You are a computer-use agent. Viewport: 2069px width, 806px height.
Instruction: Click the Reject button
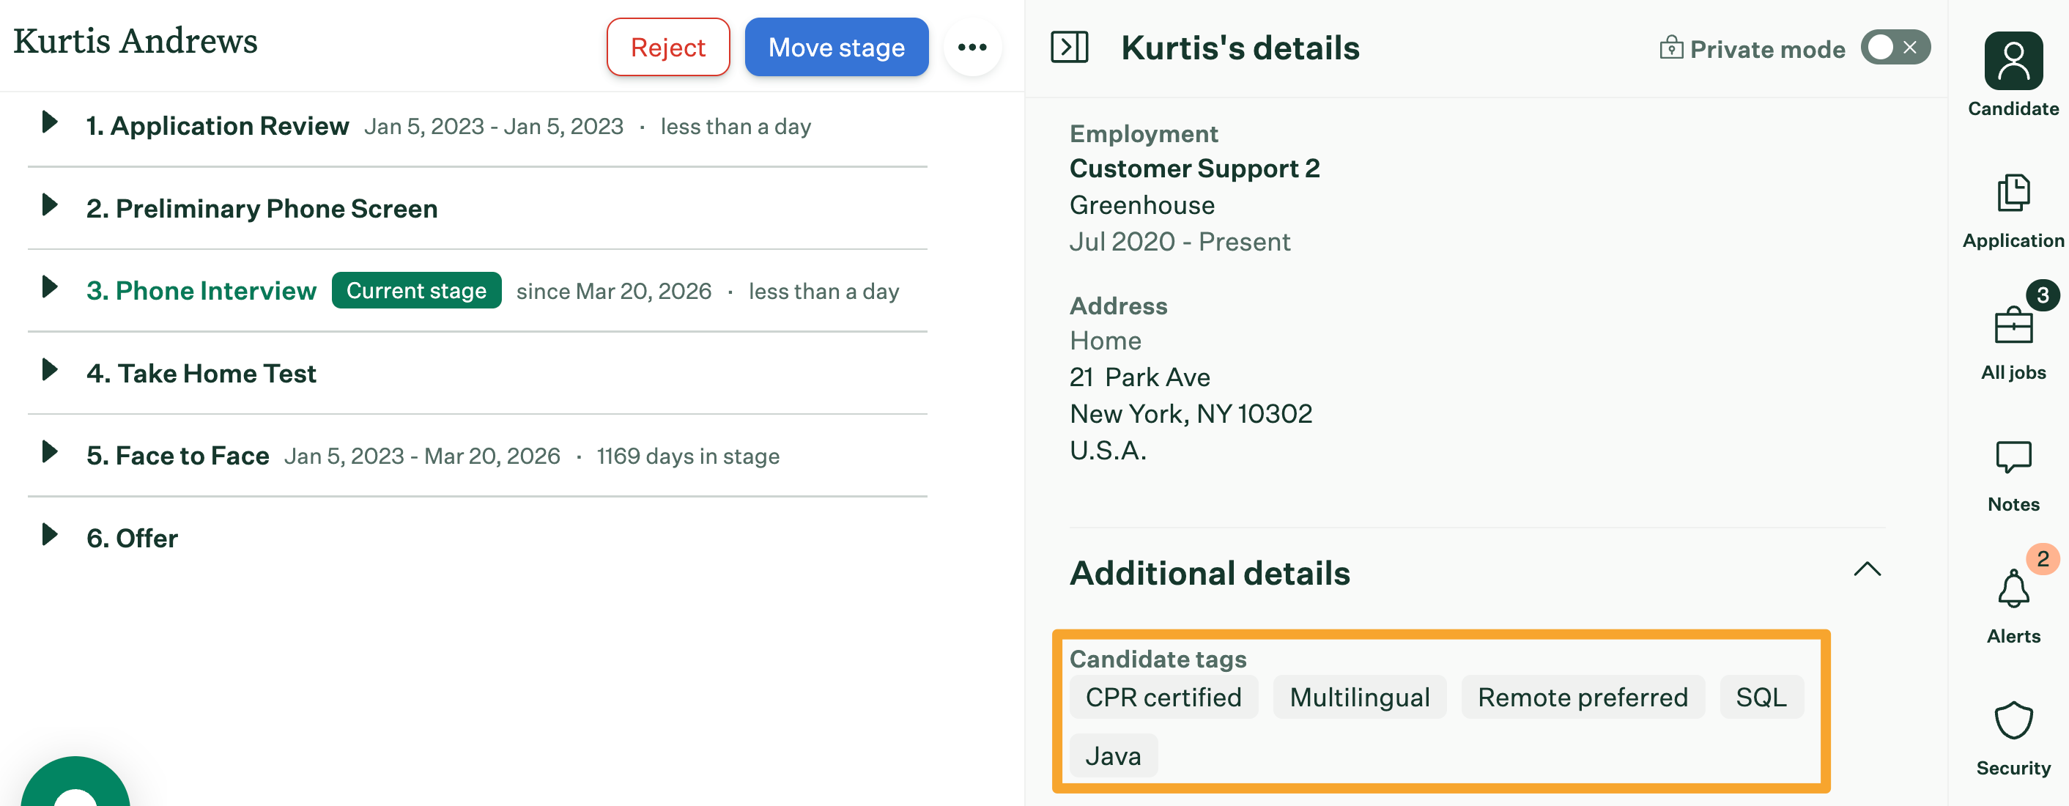(667, 48)
